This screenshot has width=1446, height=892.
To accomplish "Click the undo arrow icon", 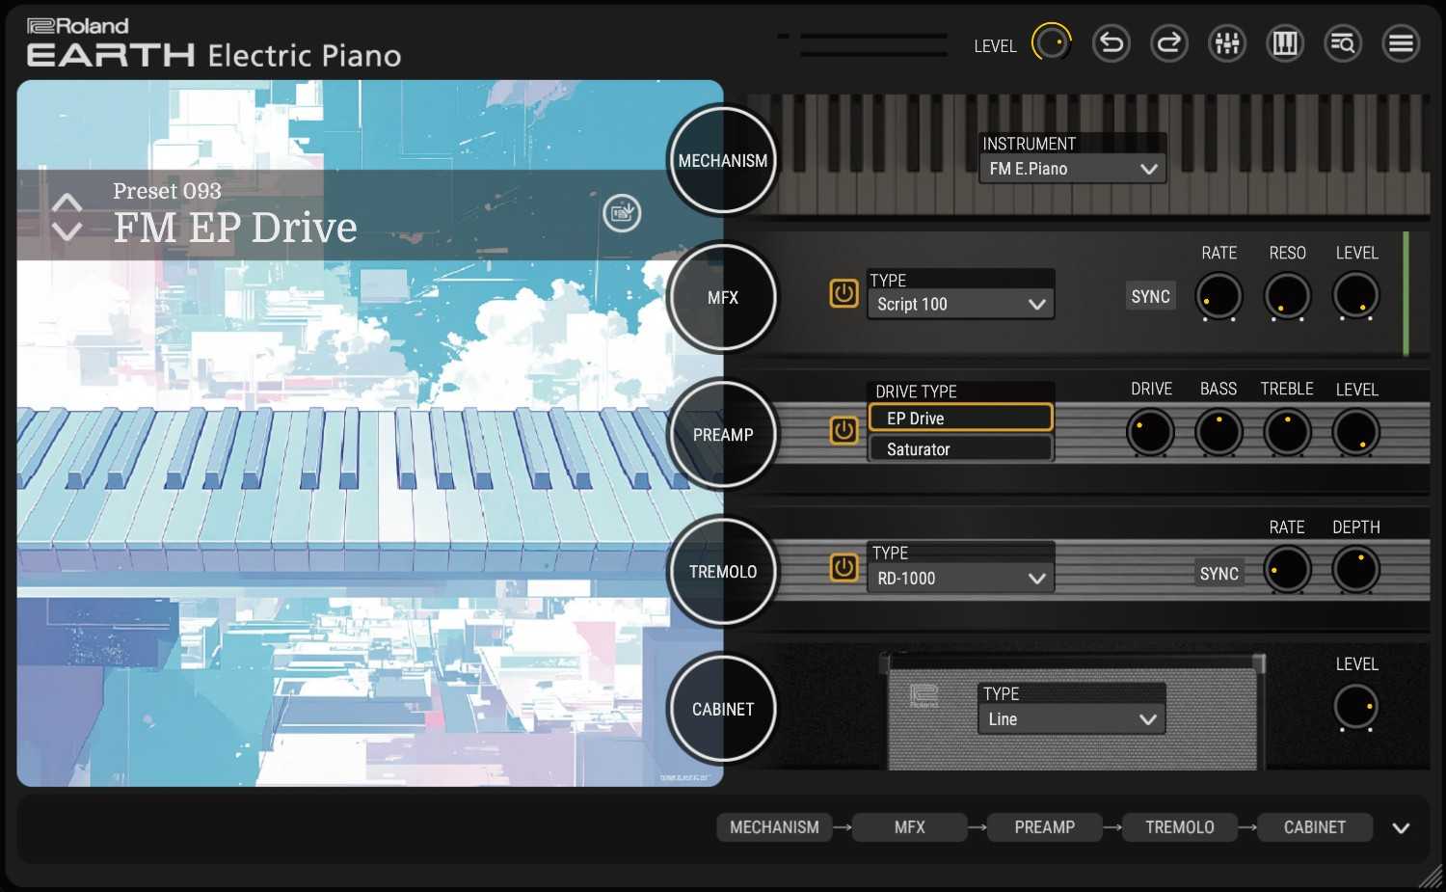I will [1111, 43].
